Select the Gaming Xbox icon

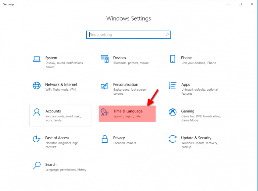pos(173,112)
